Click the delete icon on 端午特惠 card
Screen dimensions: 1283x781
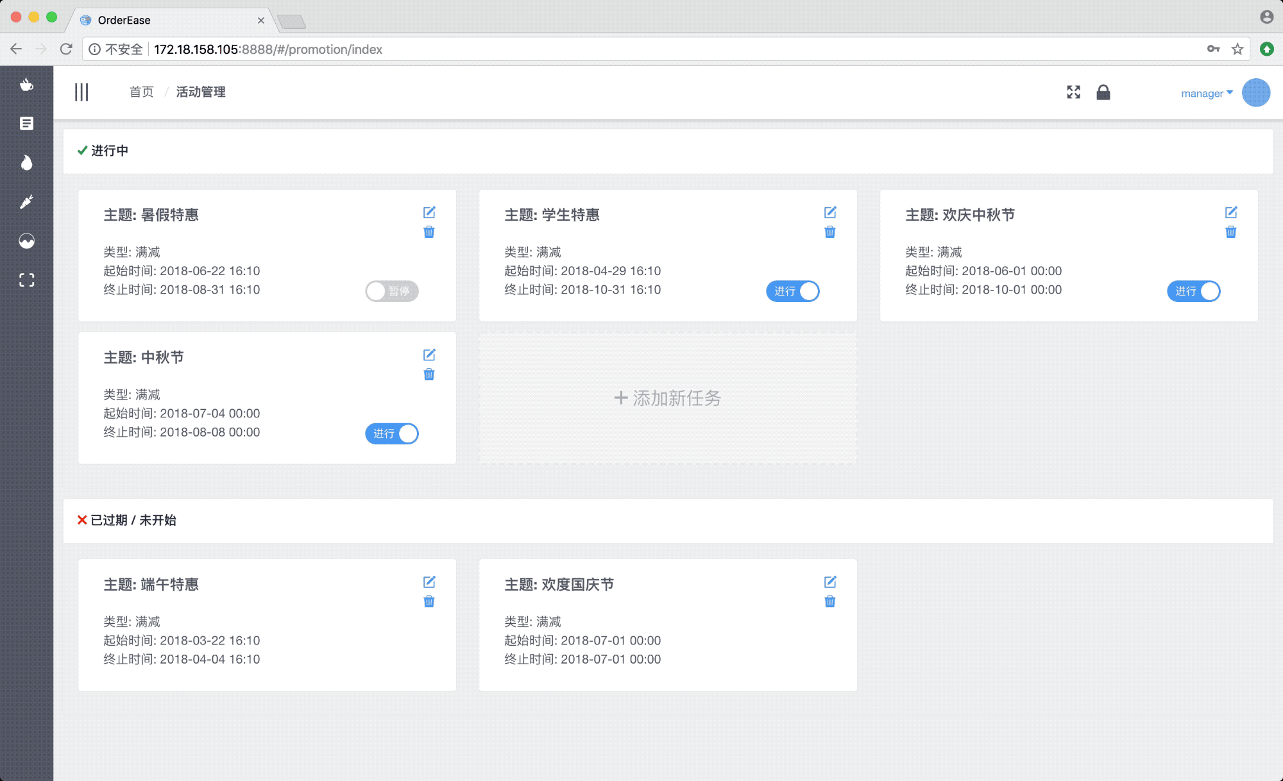429,601
